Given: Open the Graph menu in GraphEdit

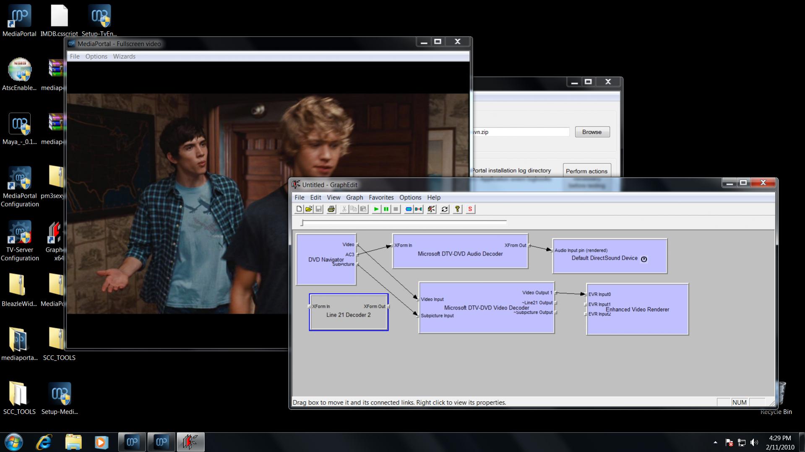Looking at the screenshot, I should pyautogui.click(x=354, y=197).
